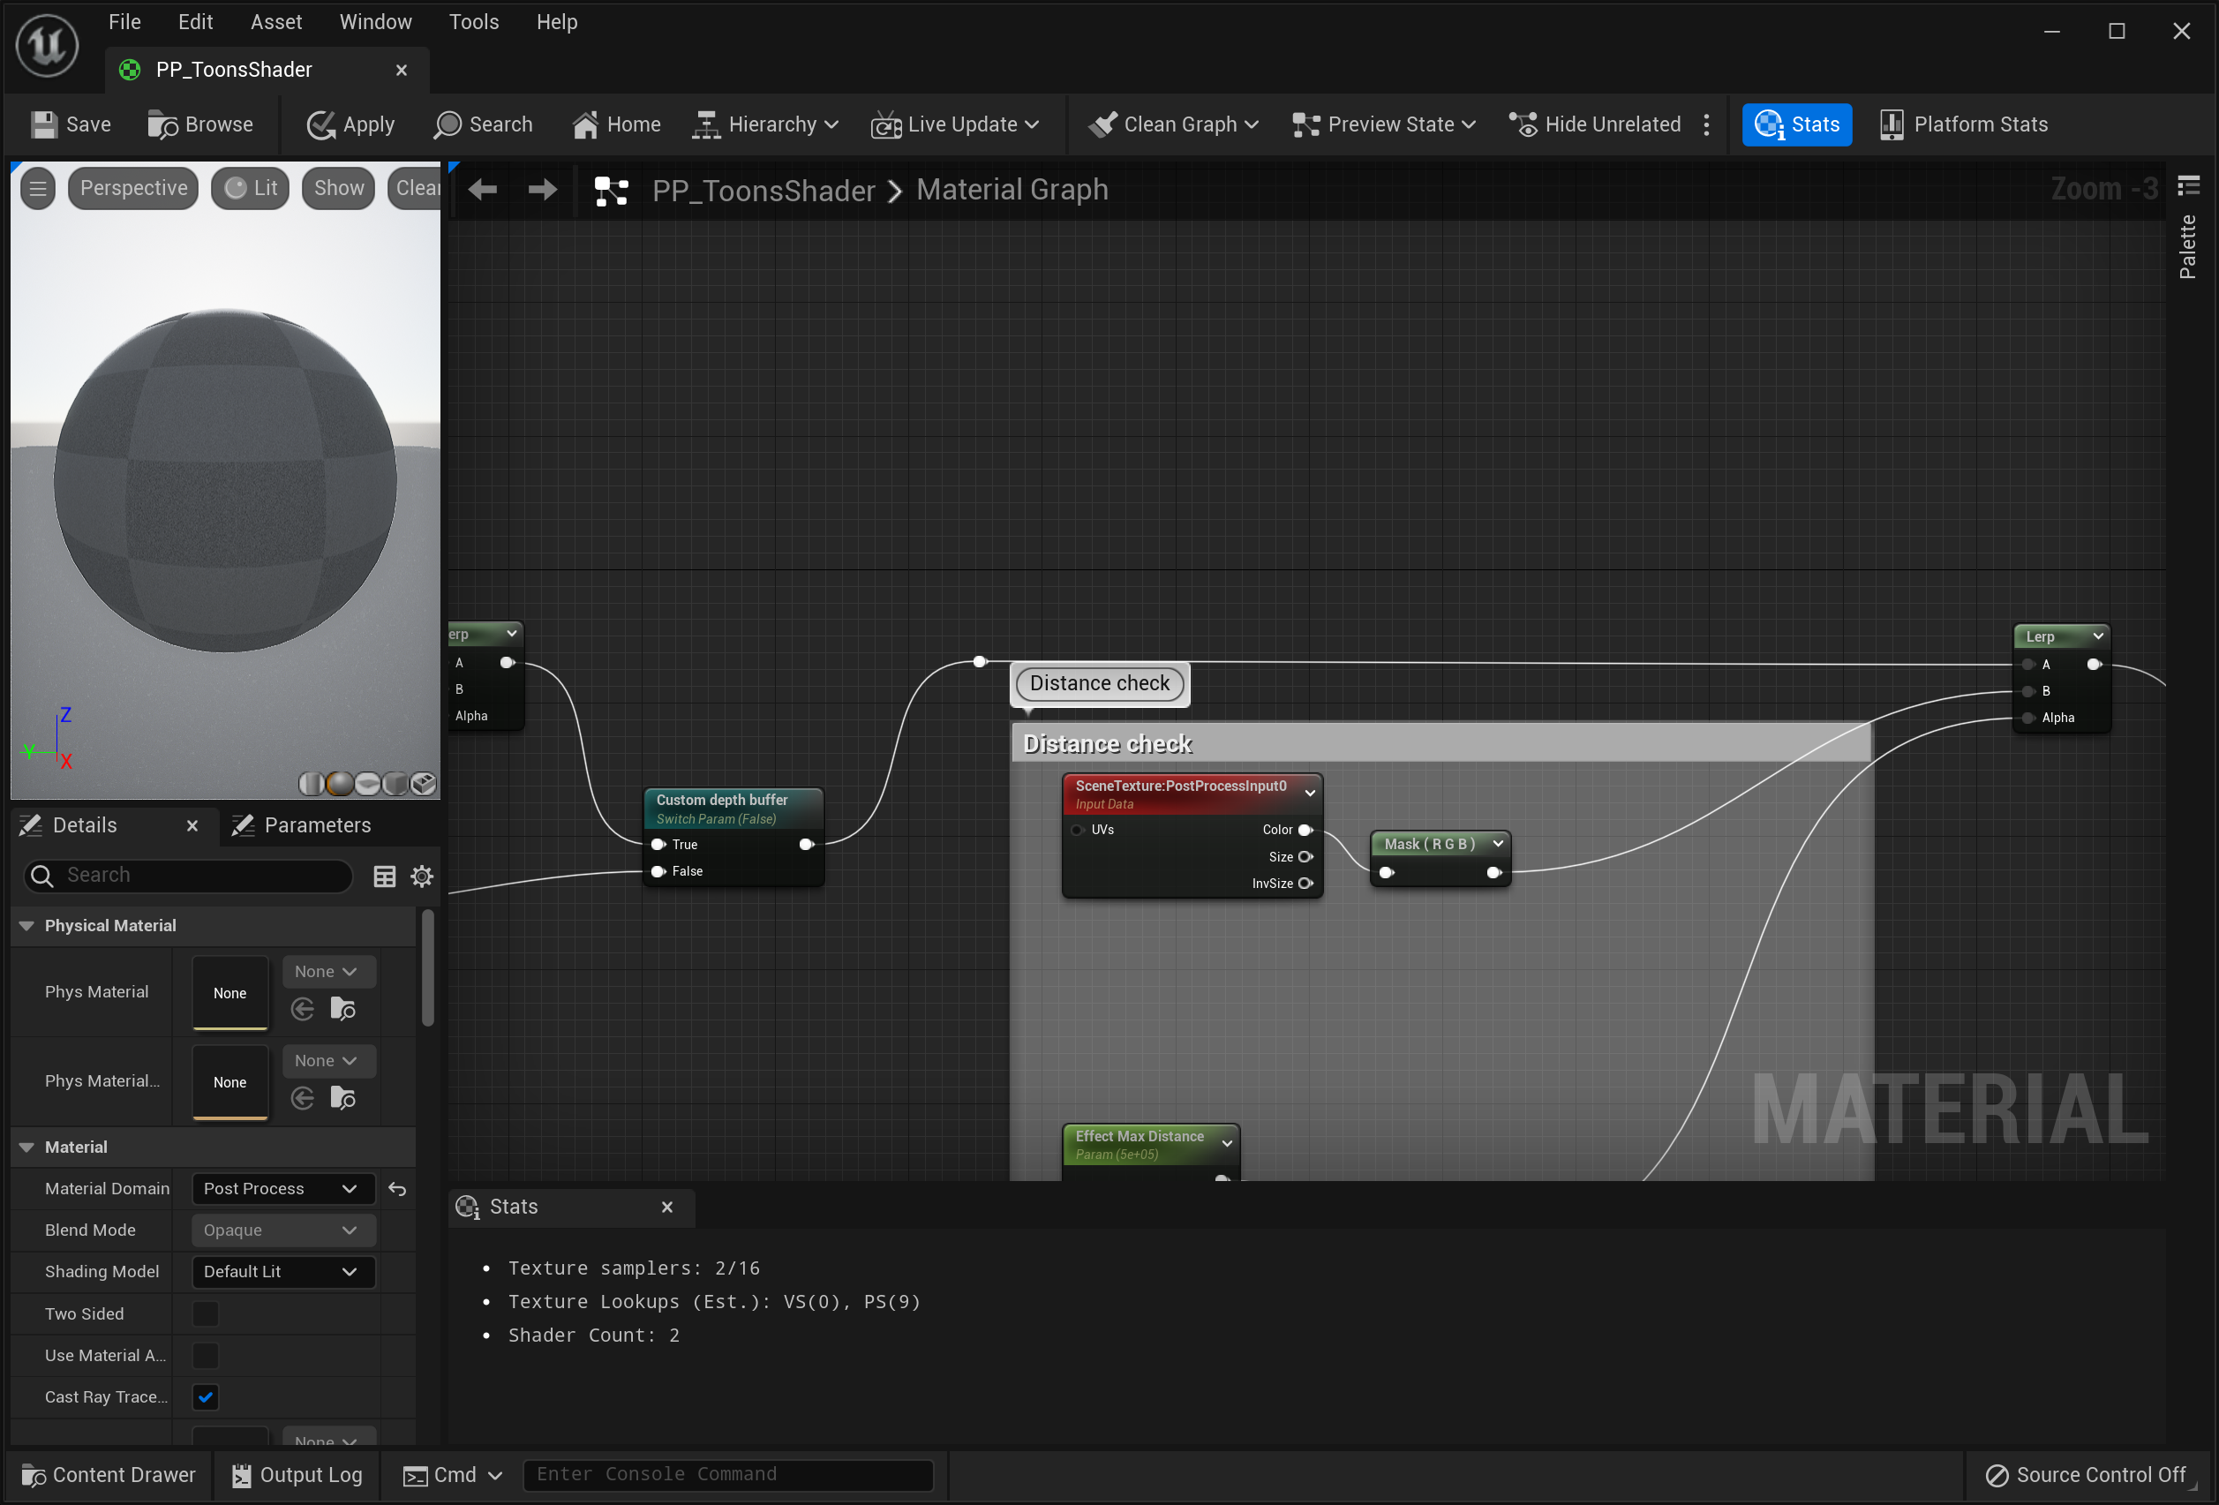Enable the Two Sided checkbox
This screenshot has height=1505, width=2219.
coord(206,1313)
